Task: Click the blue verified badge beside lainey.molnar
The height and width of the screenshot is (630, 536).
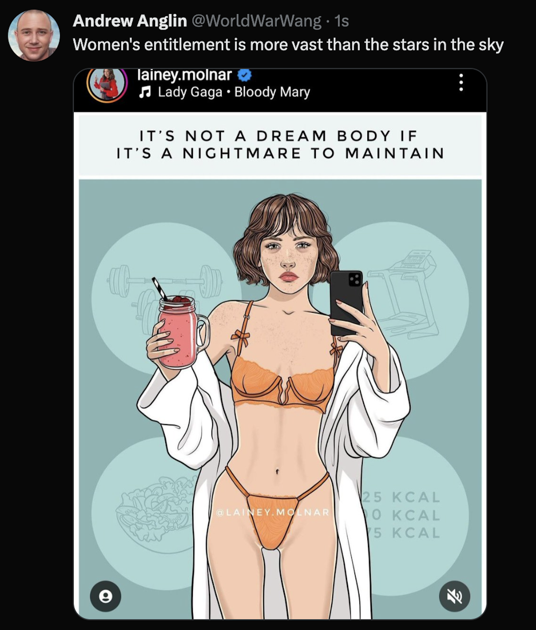Action: [x=245, y=75]
